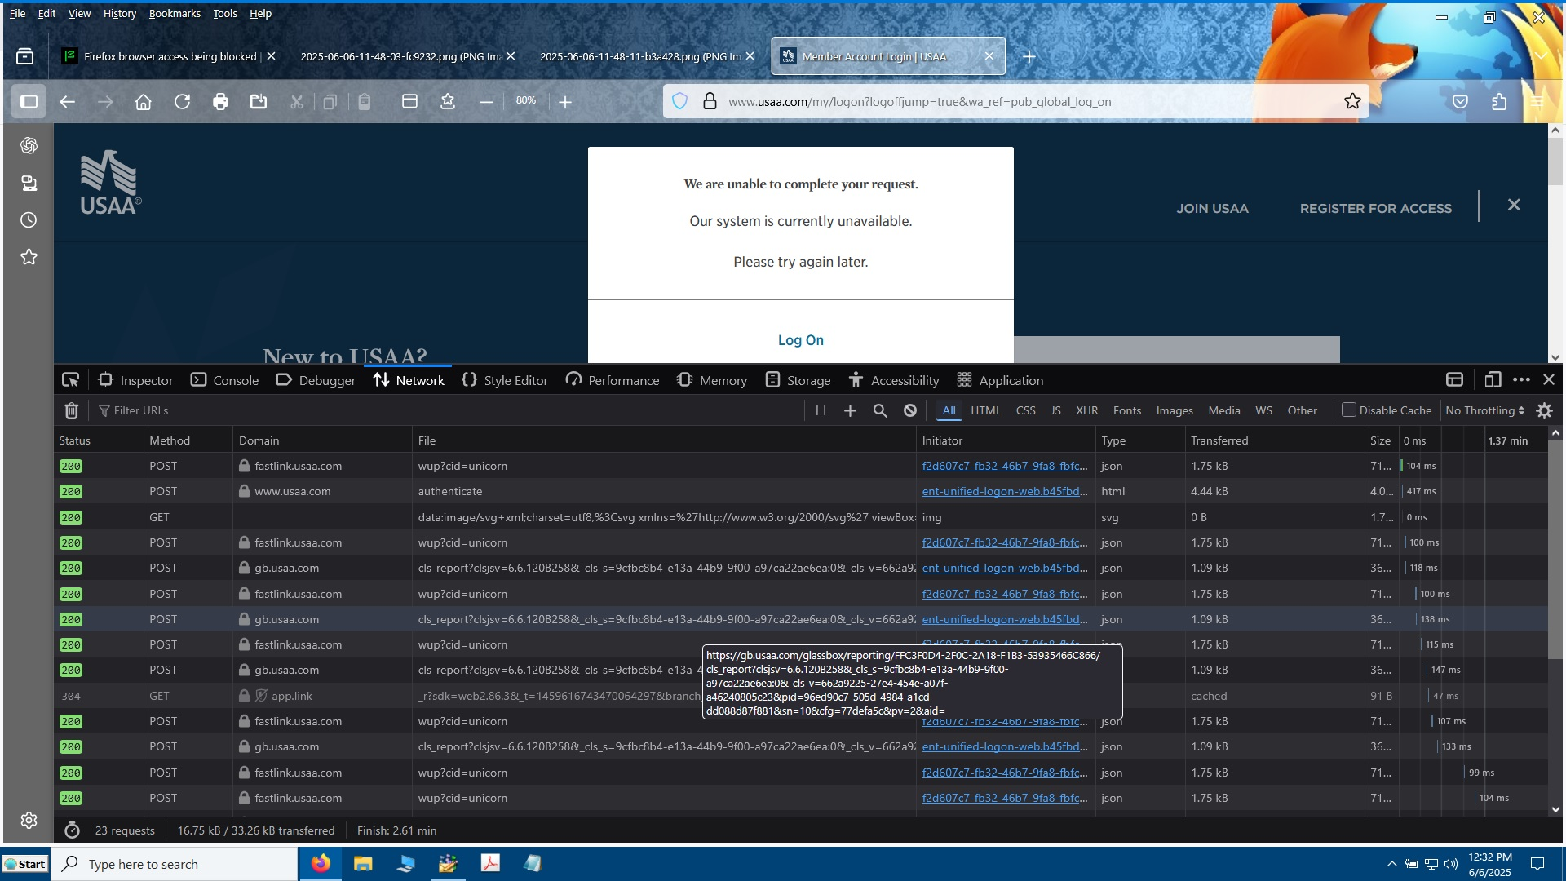Show site security lock information
The image size is (1566, 881).
(710, 101)
